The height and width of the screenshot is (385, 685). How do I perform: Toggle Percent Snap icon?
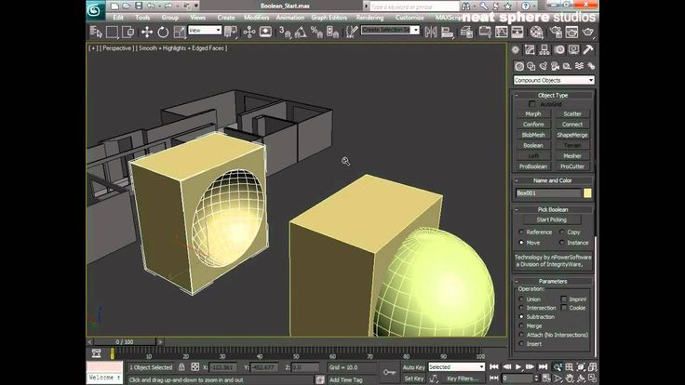pyautogui.click(x=316, y=32)
